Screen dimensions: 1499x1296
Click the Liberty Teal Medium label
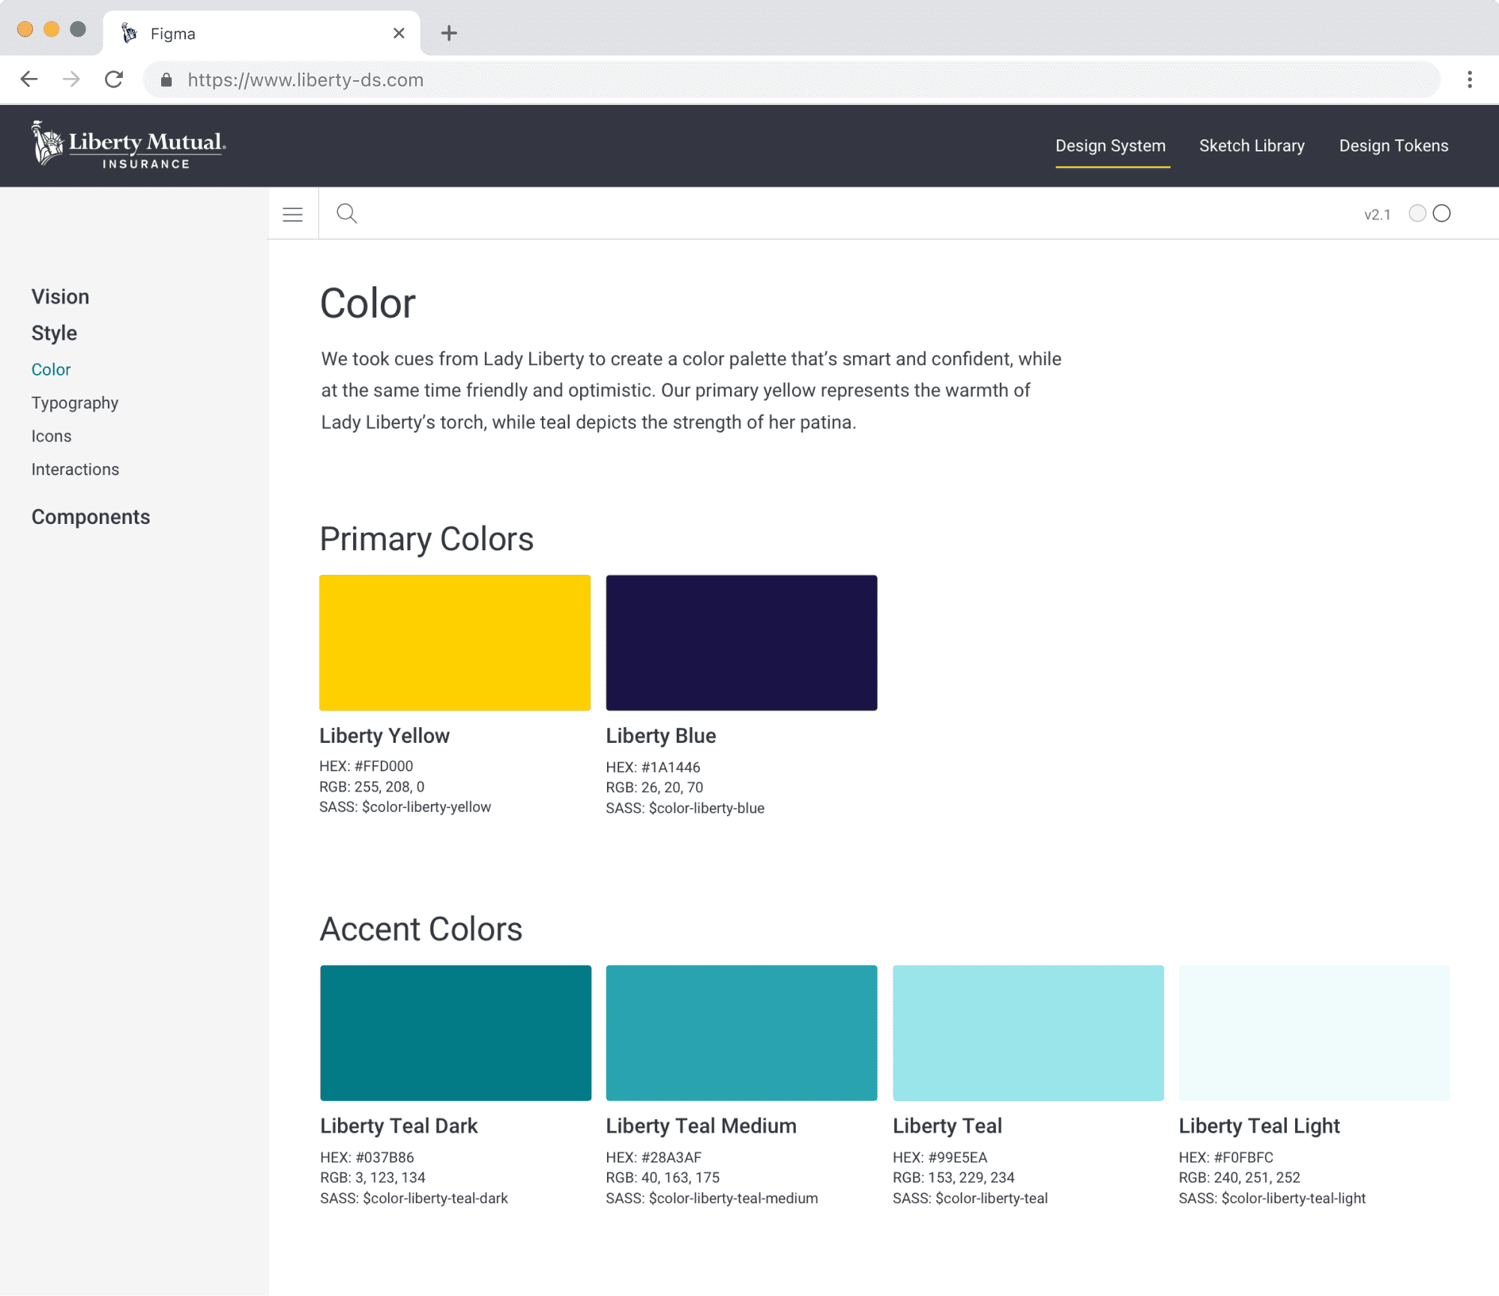(701, 1126)
